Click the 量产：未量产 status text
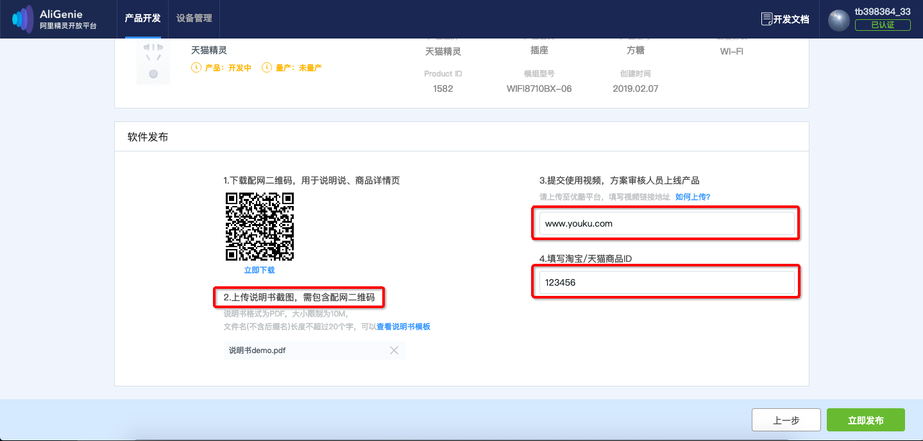The image size is (923, 441). pyautogui.click(x=298, y=67)
